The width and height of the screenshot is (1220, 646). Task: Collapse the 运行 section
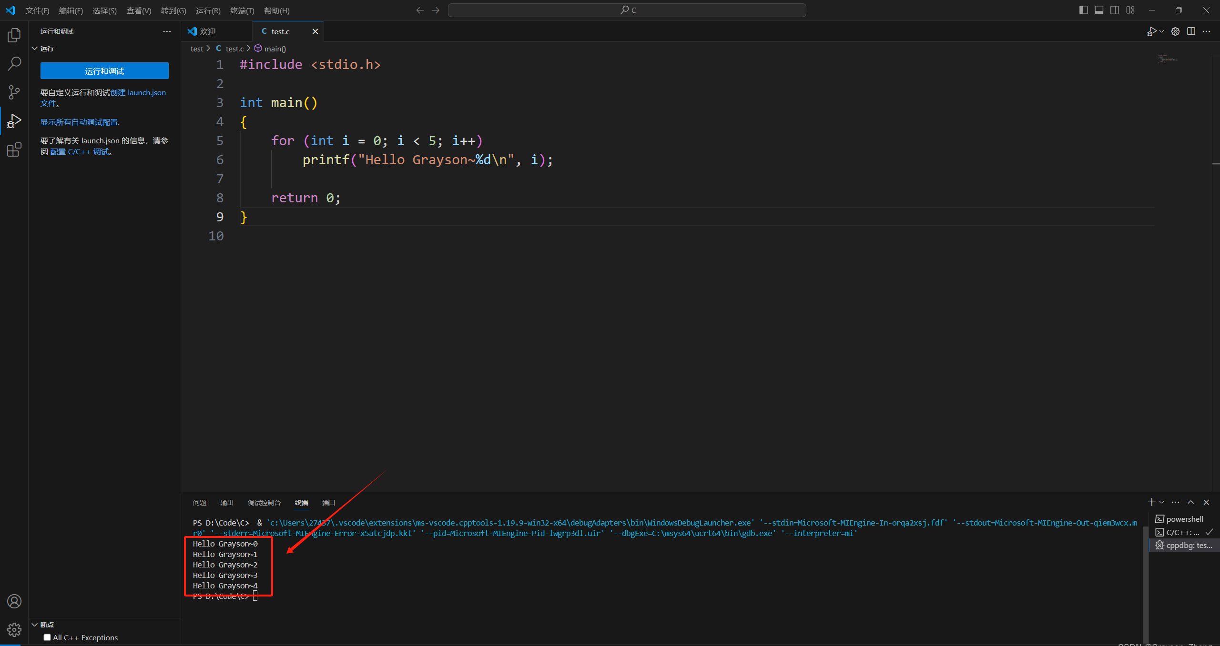tap(35, 49)
